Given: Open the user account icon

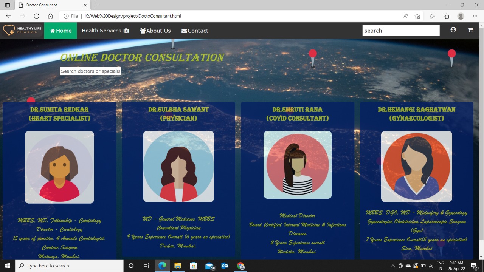Looking at the screenshot, I should [x=453, y=29].
